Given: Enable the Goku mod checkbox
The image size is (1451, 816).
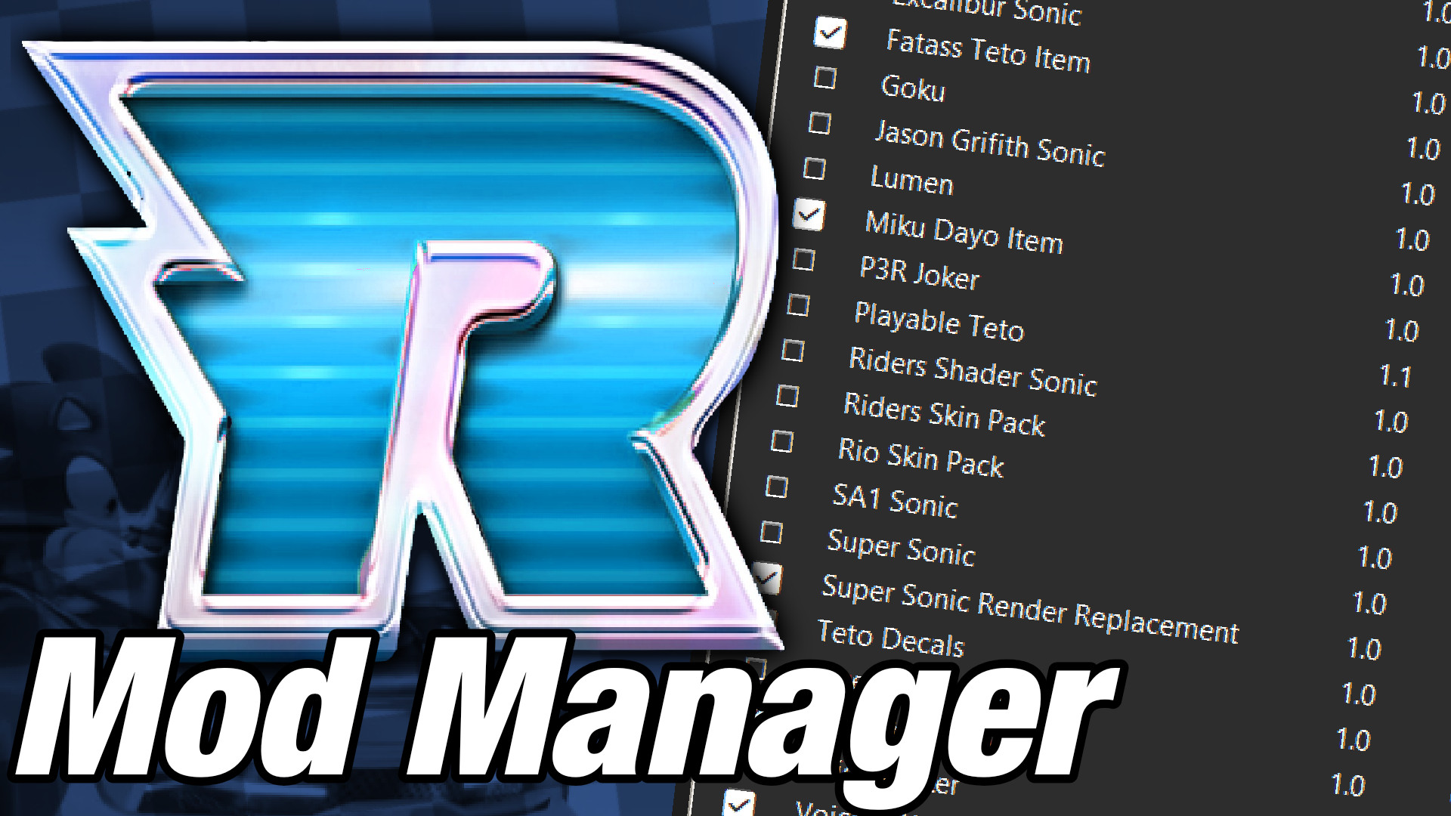Looking at the screenshot, I should coord(825,78).
